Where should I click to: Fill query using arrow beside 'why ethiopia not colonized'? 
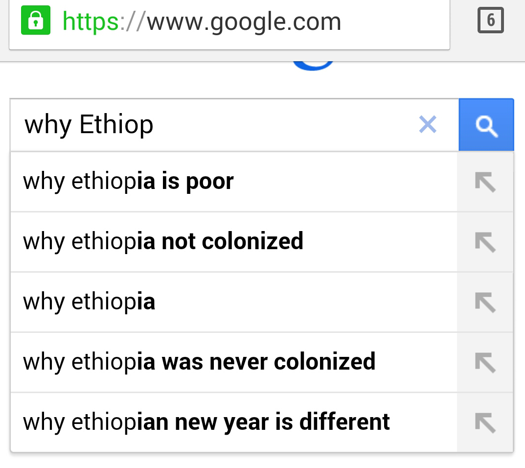485,242
